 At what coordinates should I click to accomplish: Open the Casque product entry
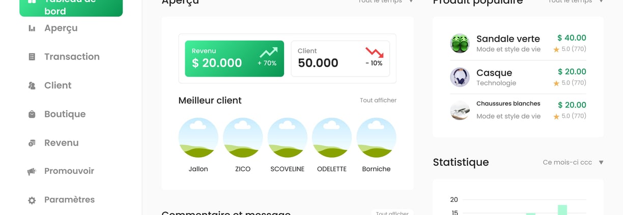[518, 77]
